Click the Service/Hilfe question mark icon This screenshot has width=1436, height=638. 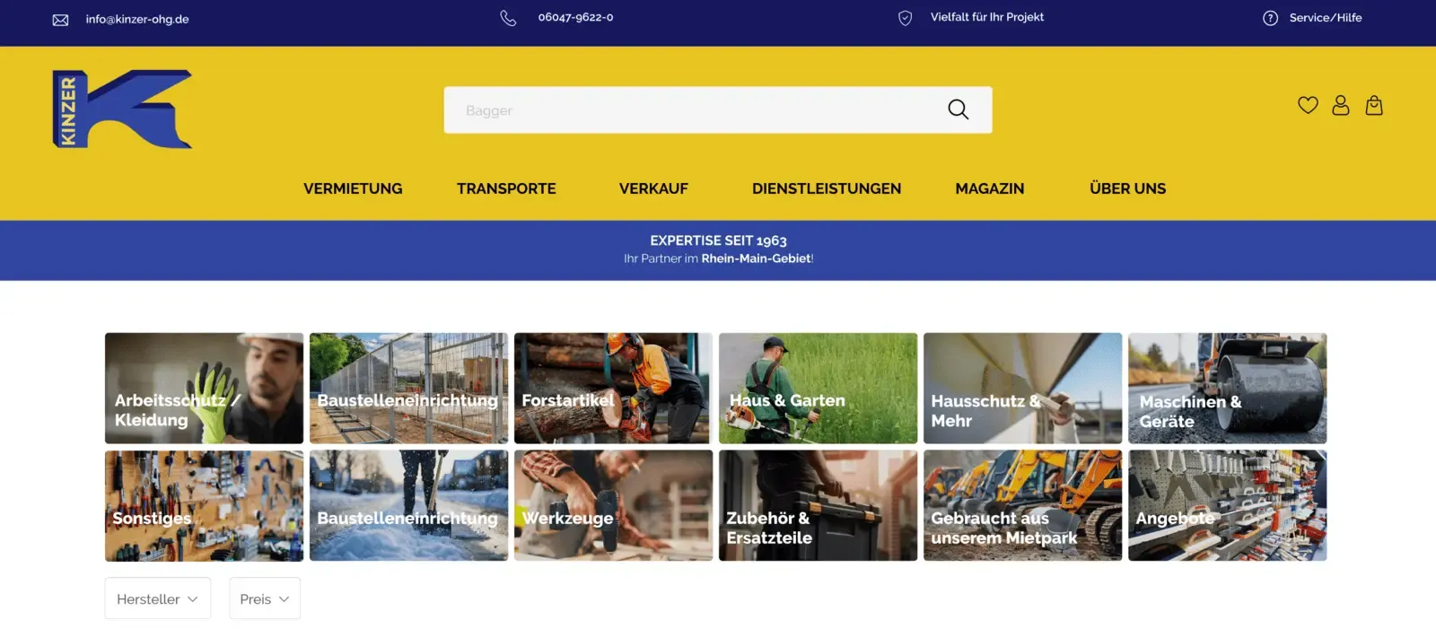(x=1270, y=18)
